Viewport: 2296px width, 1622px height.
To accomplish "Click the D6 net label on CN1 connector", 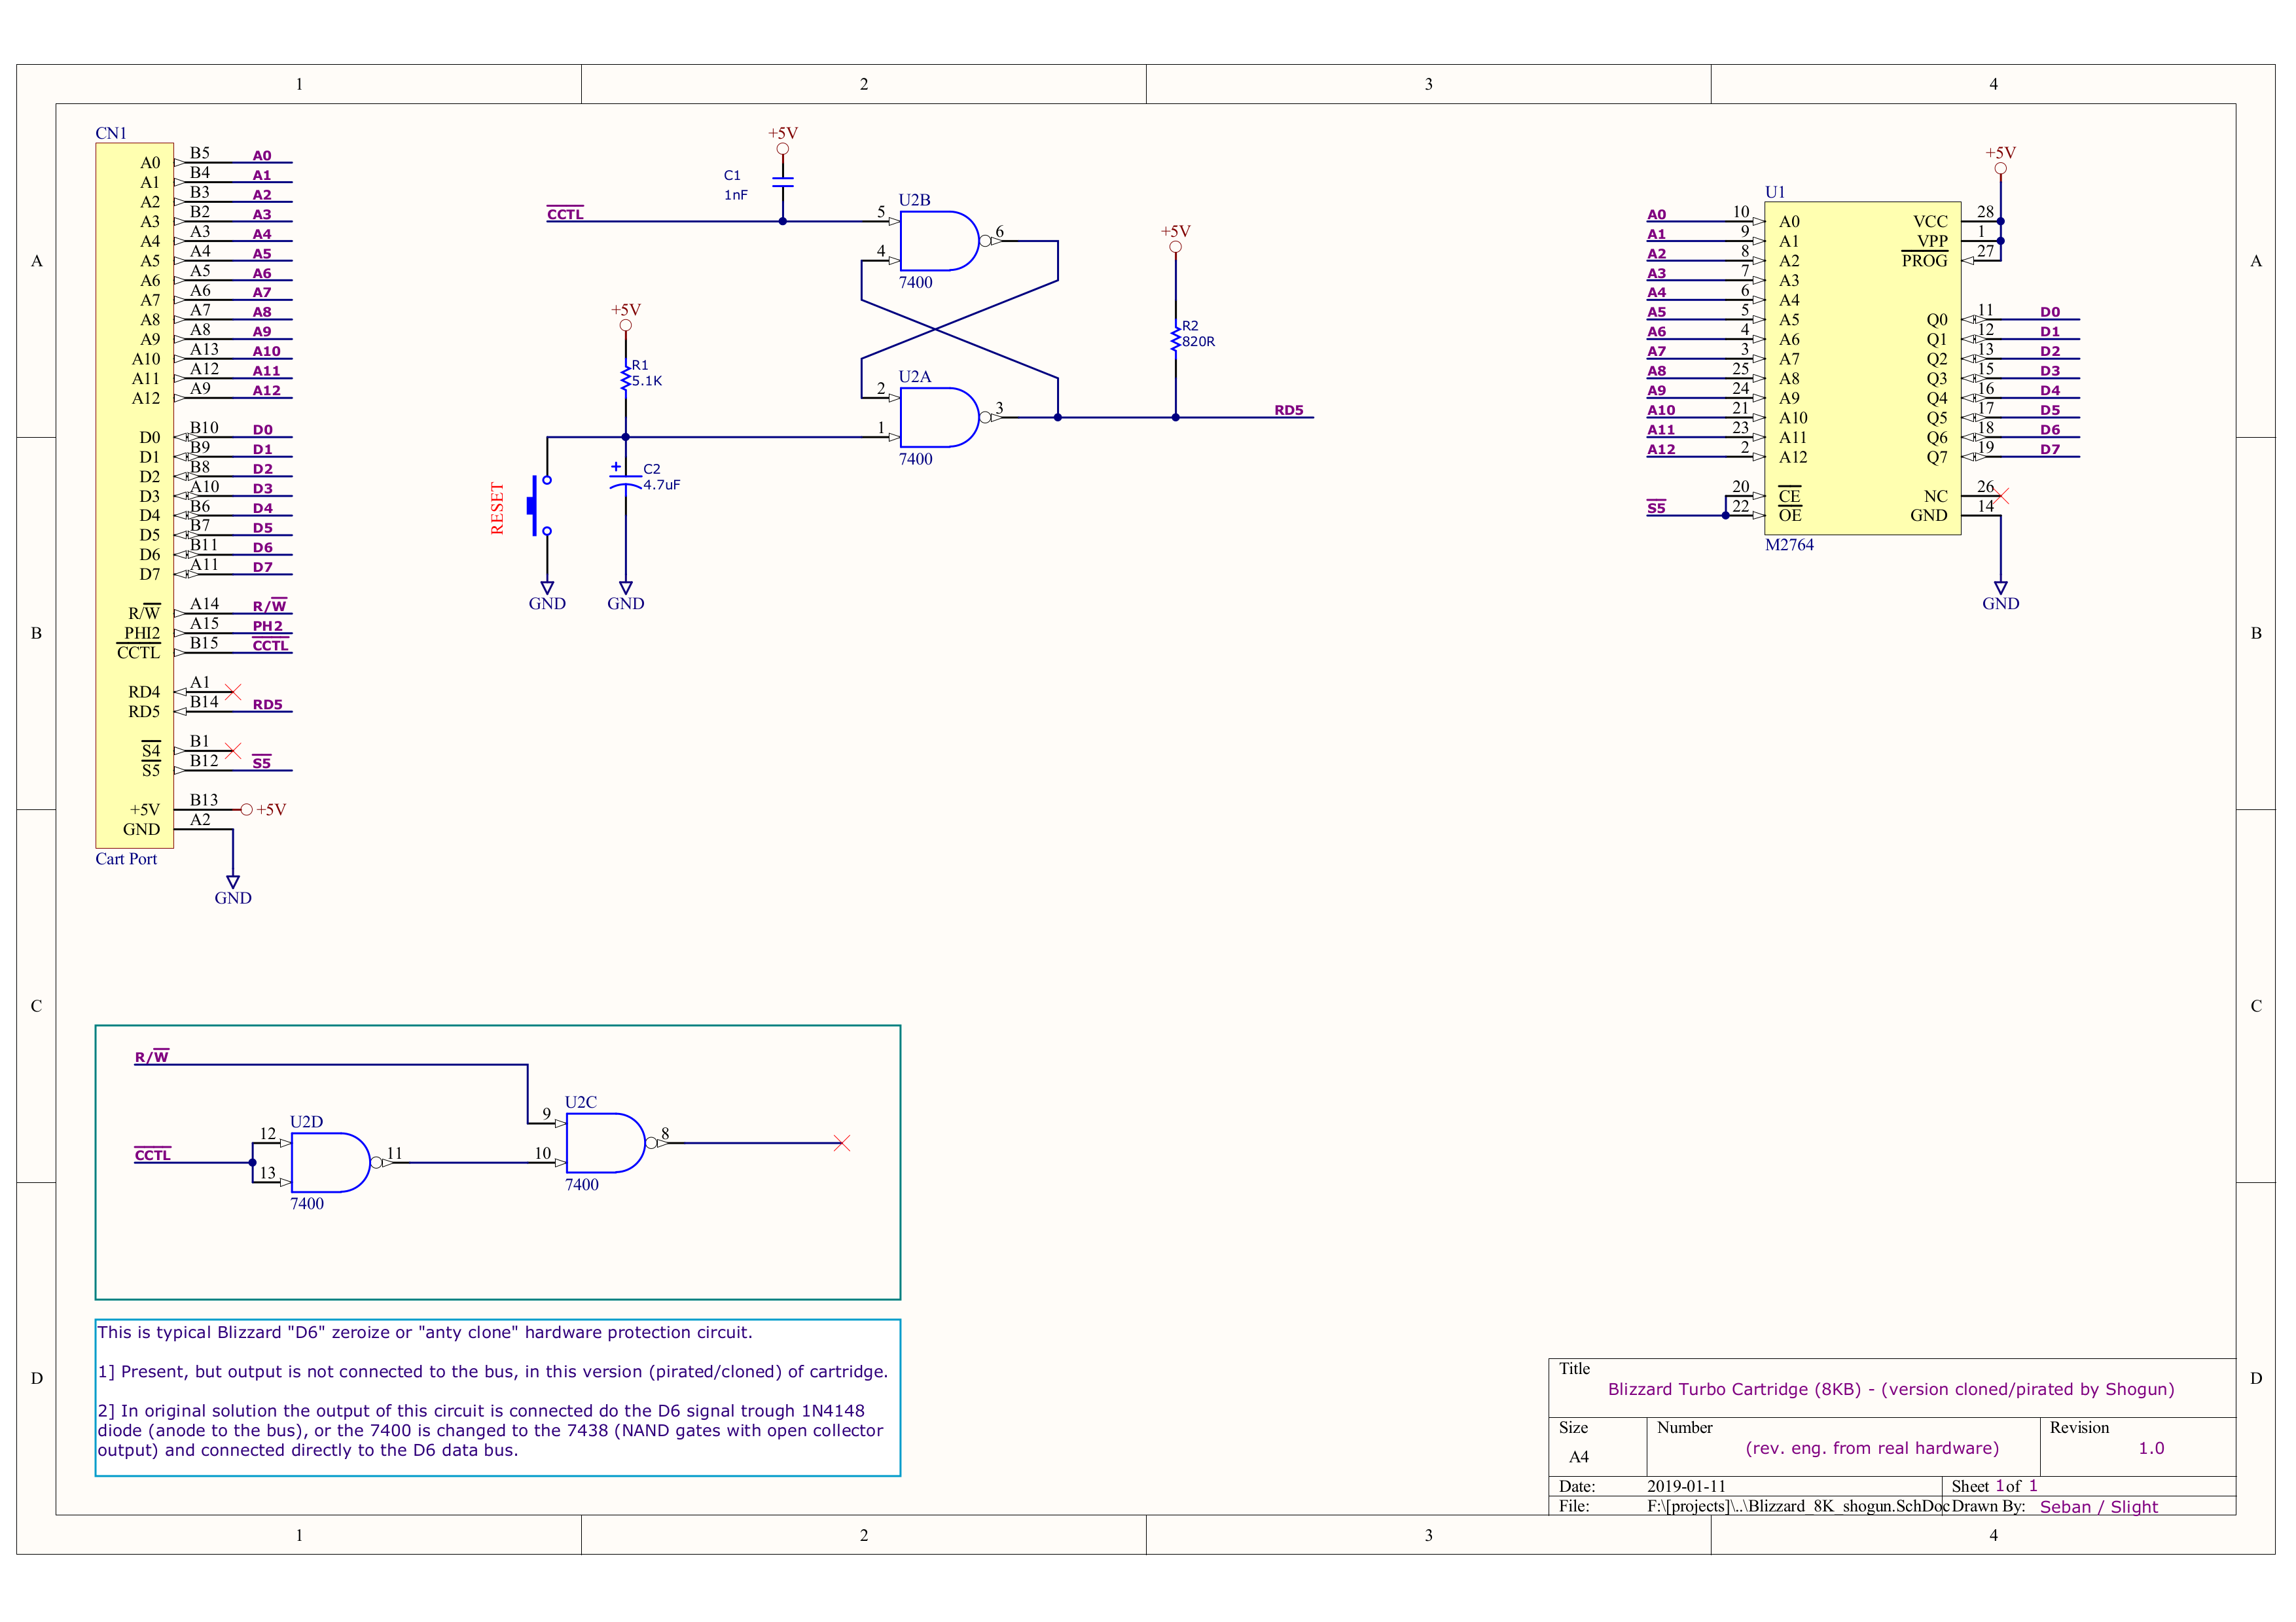I will click(x=263, y=548).
